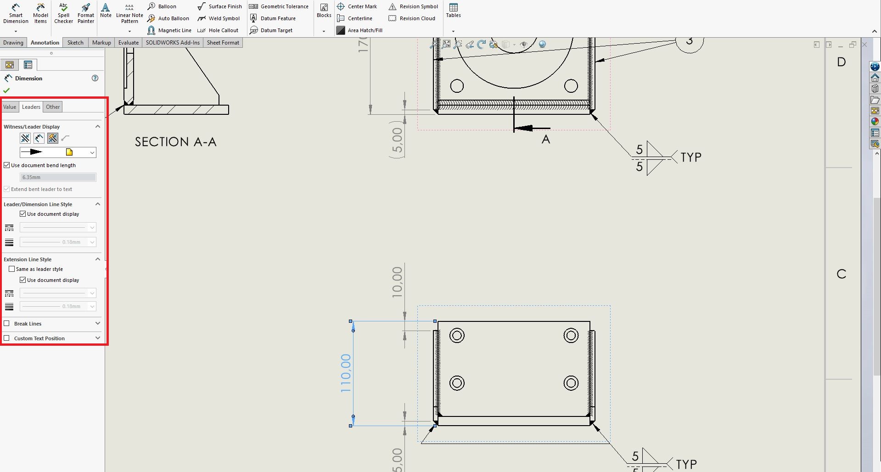The height and width of the screenshot is (472, 881).
Task: Open the Value tab in Dimension panel
Action: point(10,107)
